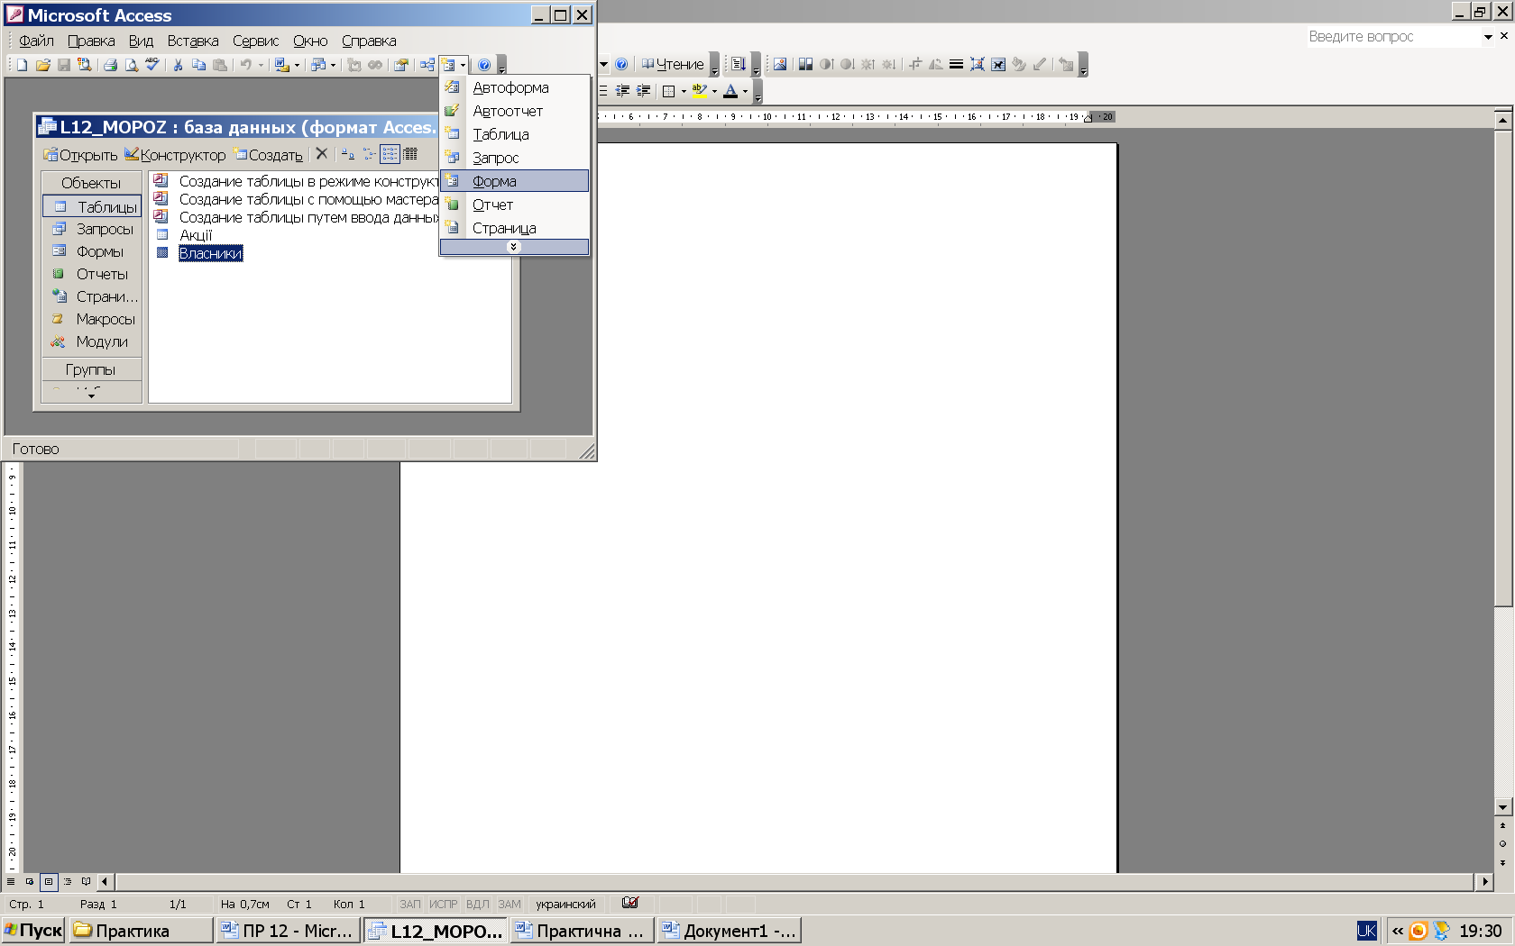
Task: Open the Правка menu in Access
Action: coord(91,41)
